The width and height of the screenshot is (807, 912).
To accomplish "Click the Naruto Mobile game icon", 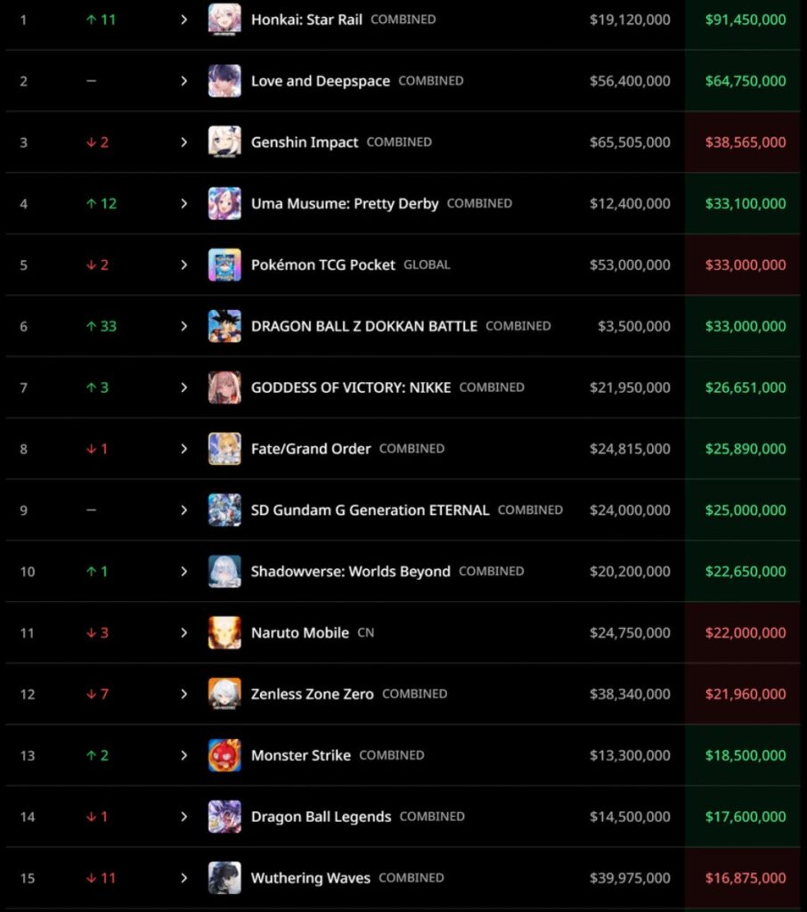I will 224,632.
